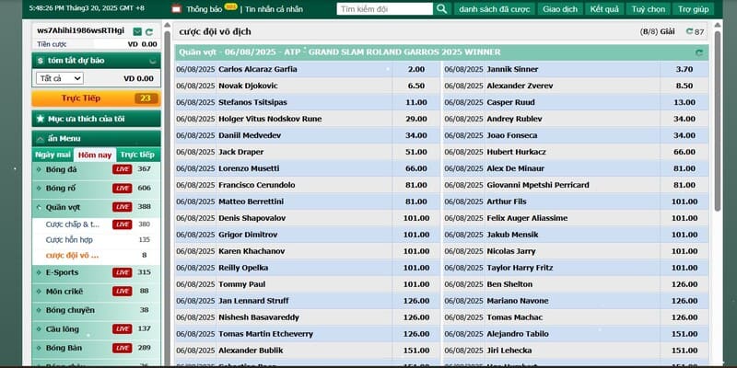
Task: Expand the E-Sports category
Action: pyautogui.click(x=39, y=272)
